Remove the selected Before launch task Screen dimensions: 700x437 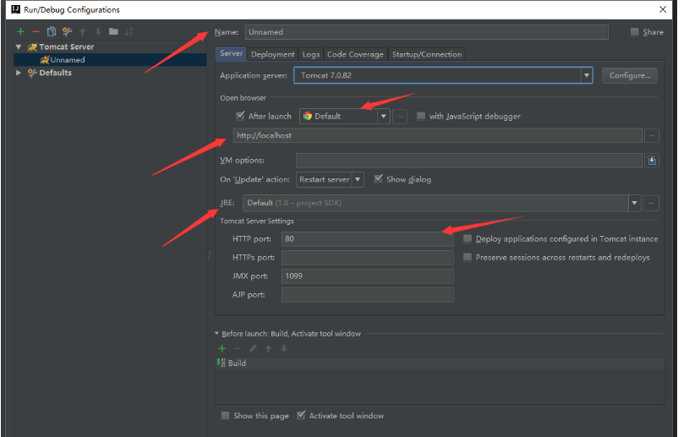click(x=238, y=348)
